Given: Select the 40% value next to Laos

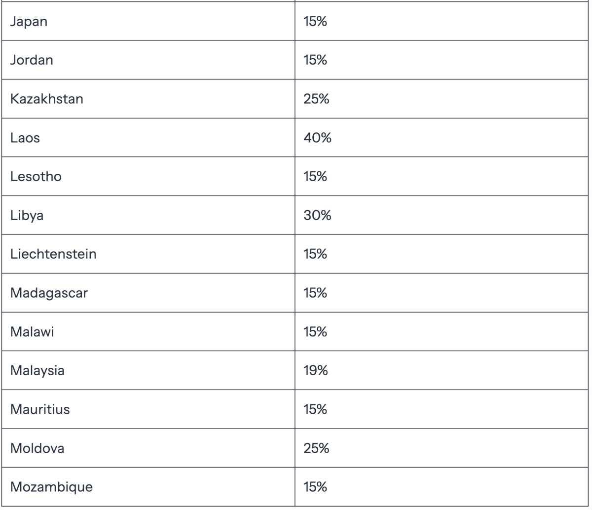Looking at the screenshot, I should tap(317, 138).
